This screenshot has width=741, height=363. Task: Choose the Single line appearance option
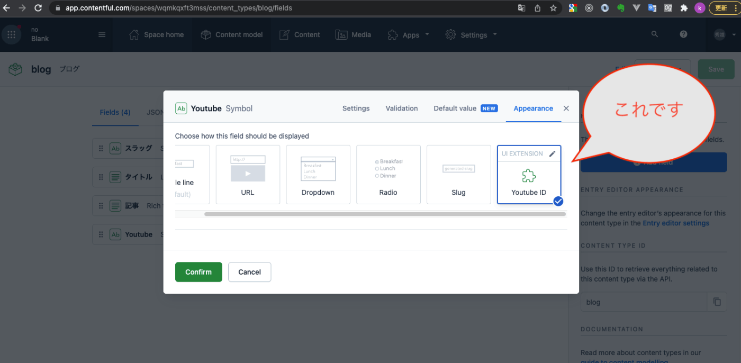pyautogui.click(x=192, y=175)
